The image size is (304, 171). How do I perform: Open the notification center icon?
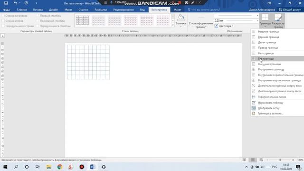coord(298,167)
